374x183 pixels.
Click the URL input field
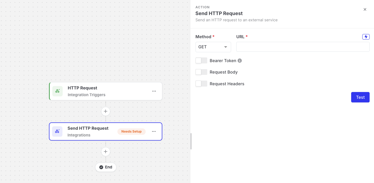(303, 47)
